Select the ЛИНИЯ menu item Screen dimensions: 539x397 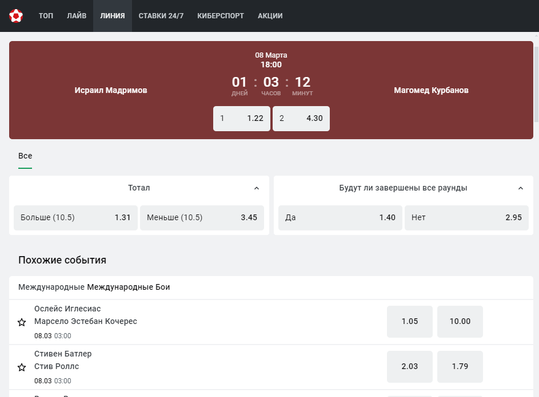113,16
